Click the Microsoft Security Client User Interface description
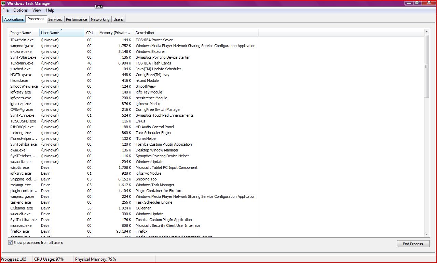This screenshot has height=263, width=437. (x=168, y=225)
